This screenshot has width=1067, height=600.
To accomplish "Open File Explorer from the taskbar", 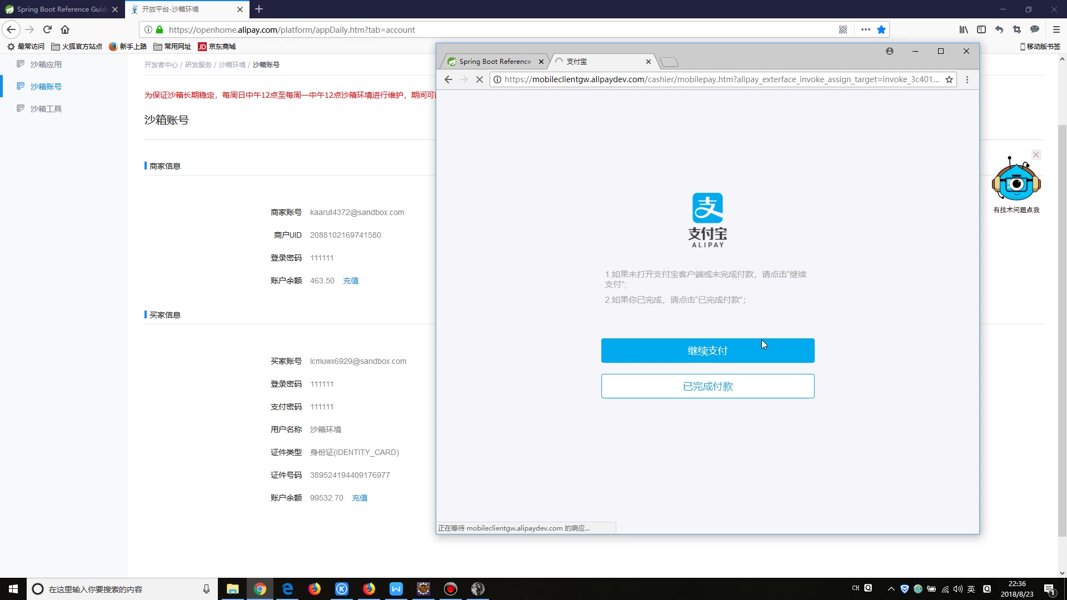I will (232, 589).
